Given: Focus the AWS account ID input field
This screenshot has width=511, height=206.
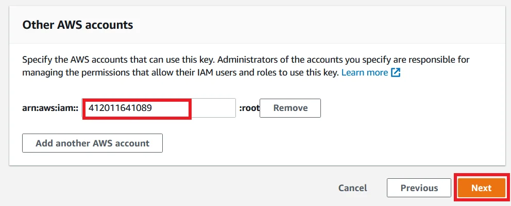Looking at the screenshot, I should [159, 108].
